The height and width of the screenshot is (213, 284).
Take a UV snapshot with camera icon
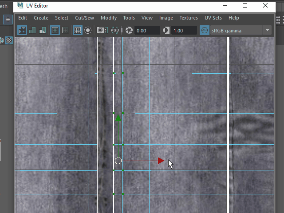[102, 30]
